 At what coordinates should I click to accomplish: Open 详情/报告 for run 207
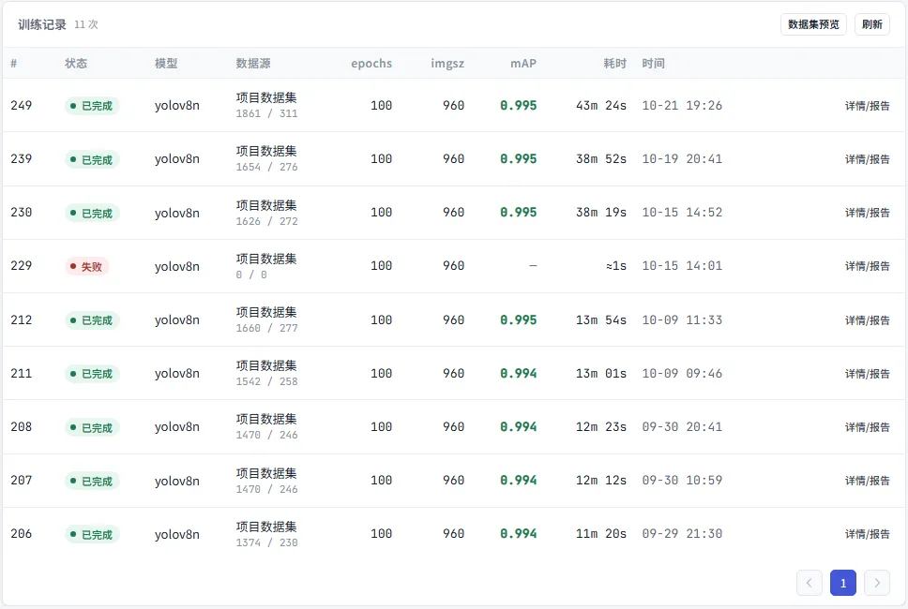(x=867, y=481)
